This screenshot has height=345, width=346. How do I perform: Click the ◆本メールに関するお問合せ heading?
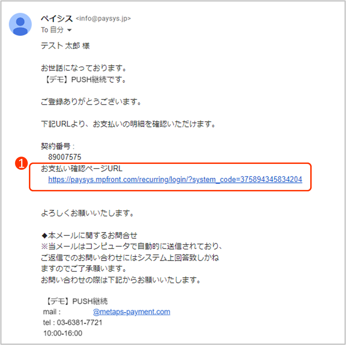89,235
